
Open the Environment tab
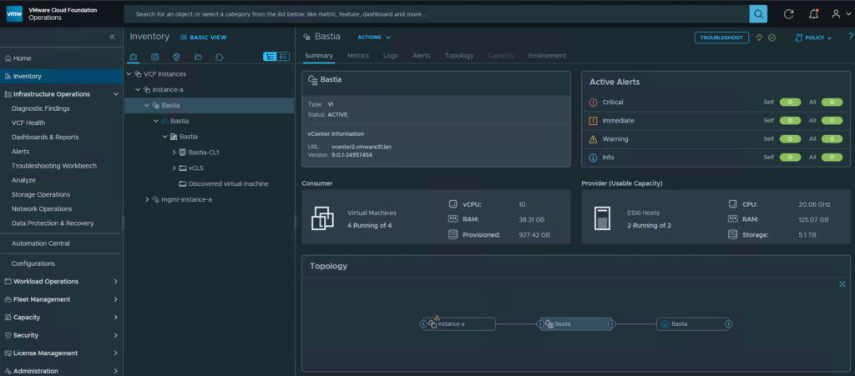[547, 56]
